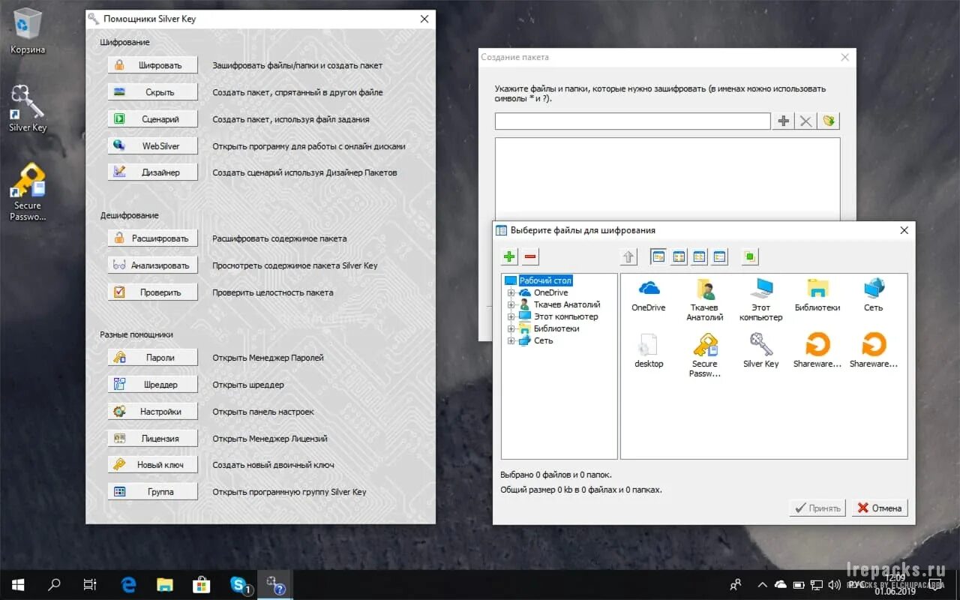This screenshot has width=960, height=600.
Task: Select first Shareware... icon in file list
Action: [x=817, y=351]
